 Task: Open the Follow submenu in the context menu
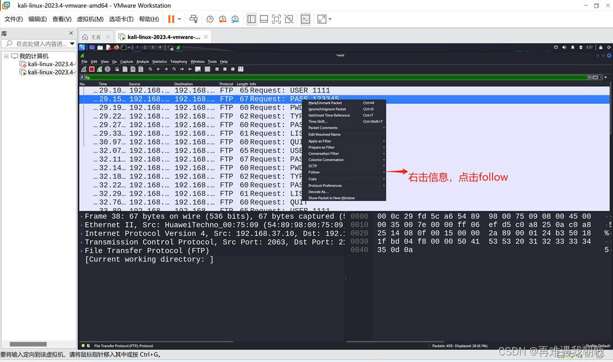click(314, 172)
